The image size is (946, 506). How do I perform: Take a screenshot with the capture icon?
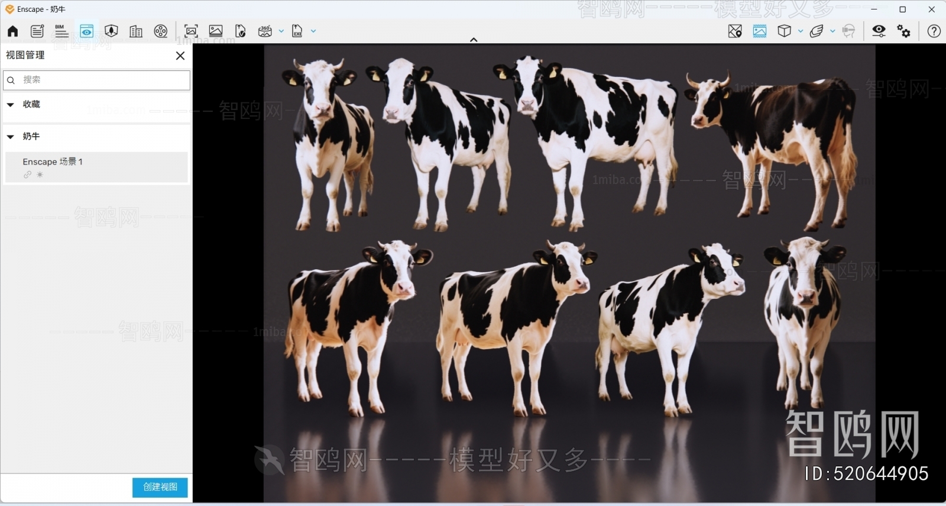click(x=191, y=31)
